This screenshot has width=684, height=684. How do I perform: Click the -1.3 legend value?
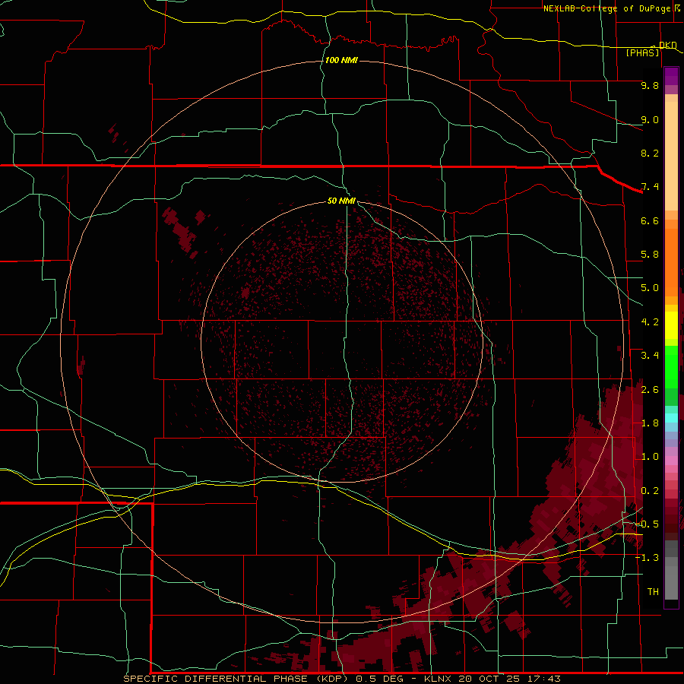[647, 558]
